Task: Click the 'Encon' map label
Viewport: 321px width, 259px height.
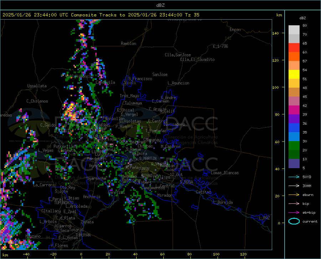Action: (x=235, y=30)
